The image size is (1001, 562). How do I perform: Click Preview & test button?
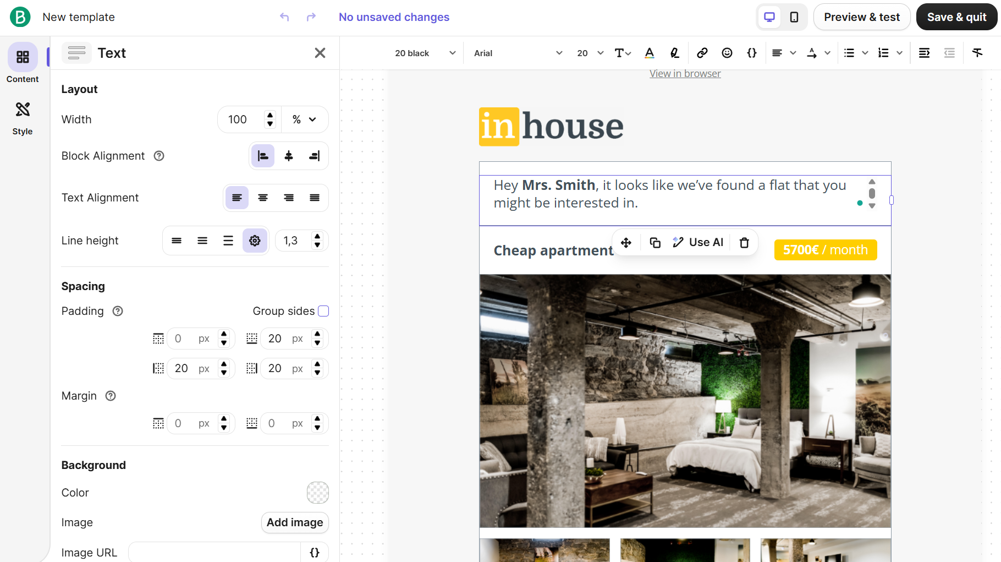point(862,17)
